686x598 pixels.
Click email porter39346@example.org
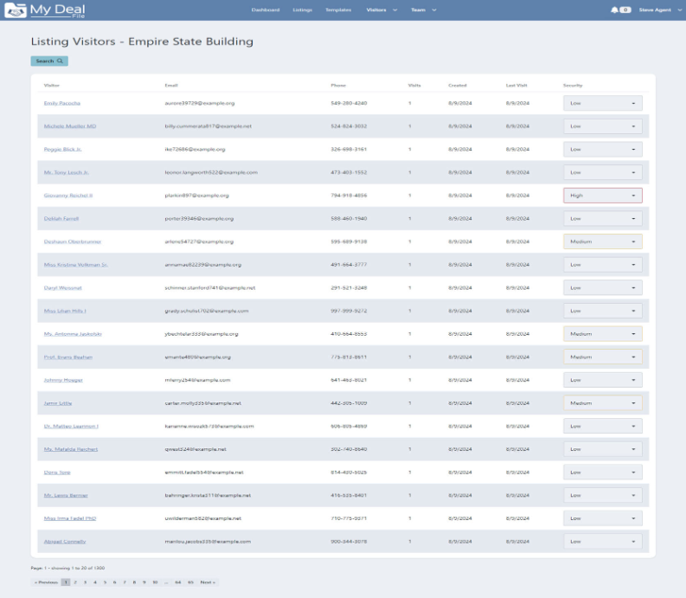pos(199,218)
